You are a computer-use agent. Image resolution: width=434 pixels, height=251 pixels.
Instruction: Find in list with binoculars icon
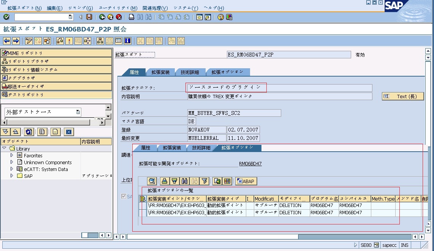[x=184, y=181]
